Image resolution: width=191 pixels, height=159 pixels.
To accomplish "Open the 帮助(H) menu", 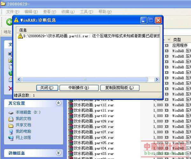I will 105,12.
